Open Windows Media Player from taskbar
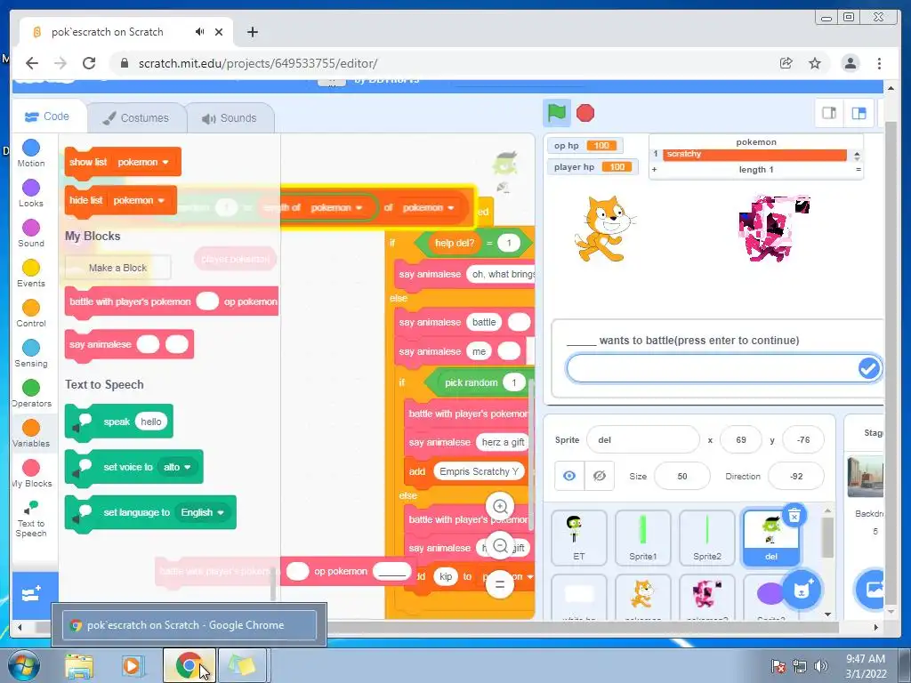Image resolution: width=911 pixels, height=683 pixels. [132, 665]
